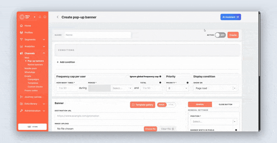Open Promo codes in the sidebar
Viewport: 277px width, 143px height.
point(31,90)
